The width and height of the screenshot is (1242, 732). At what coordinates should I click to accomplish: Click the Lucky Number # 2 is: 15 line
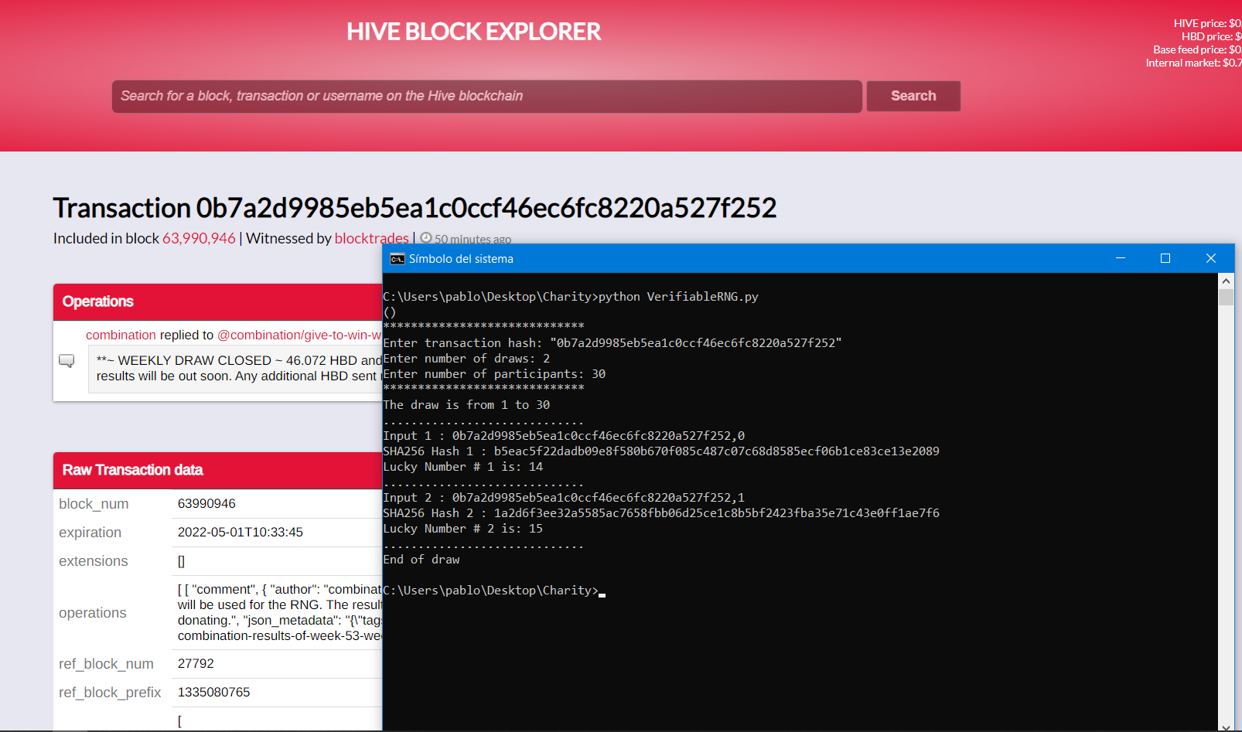tap(463, 529)
